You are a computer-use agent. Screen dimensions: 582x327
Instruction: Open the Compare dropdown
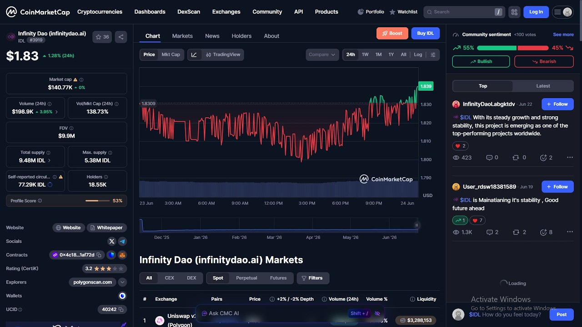[x=322, y=54]
